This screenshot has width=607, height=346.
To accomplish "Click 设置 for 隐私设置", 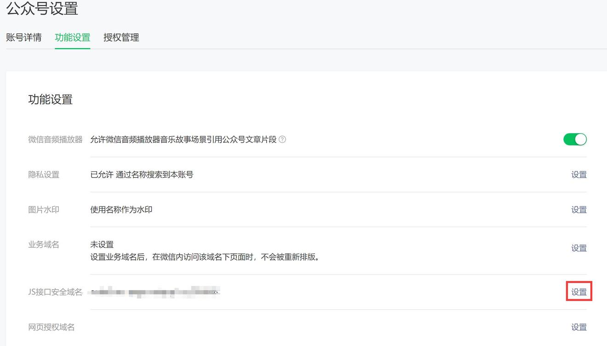I will [x=578, y=175].
